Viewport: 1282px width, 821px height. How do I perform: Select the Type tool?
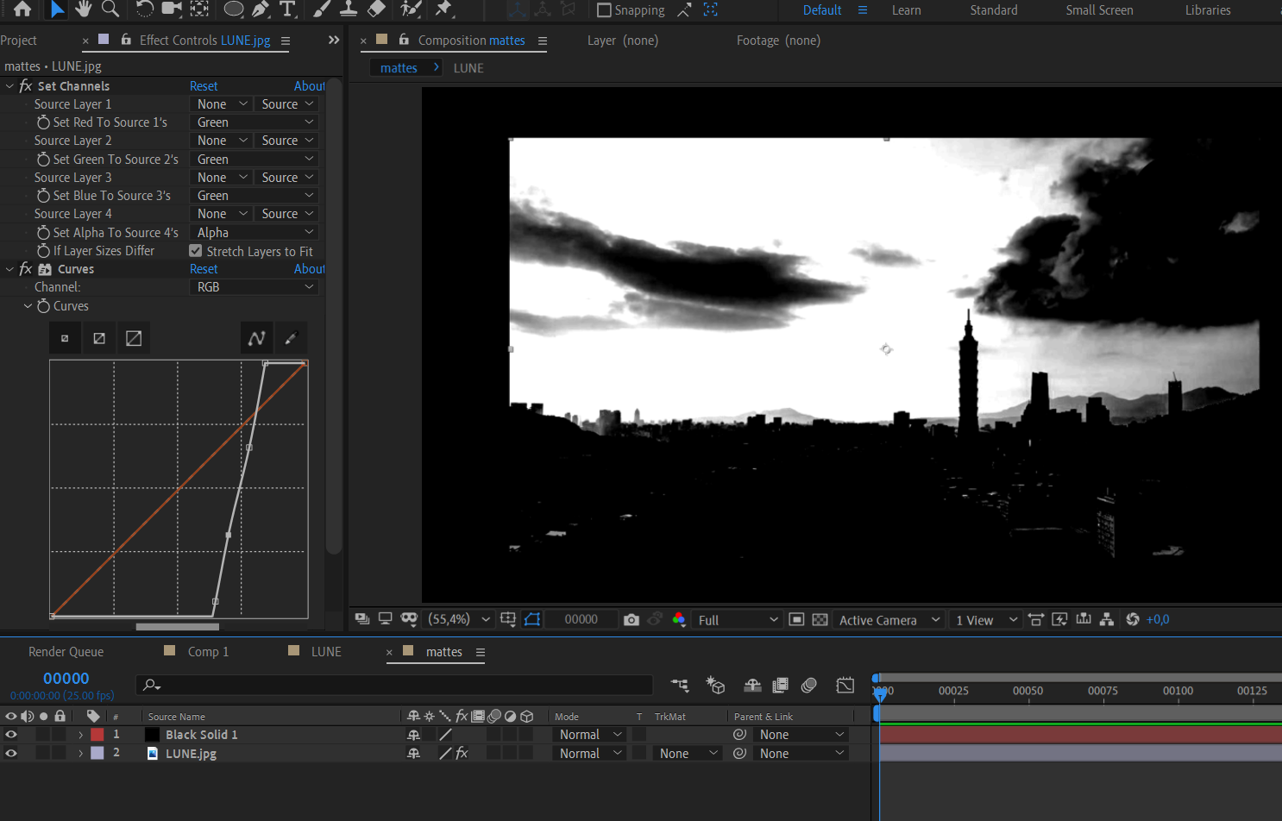pyautogui.click(x=287, y=9)
